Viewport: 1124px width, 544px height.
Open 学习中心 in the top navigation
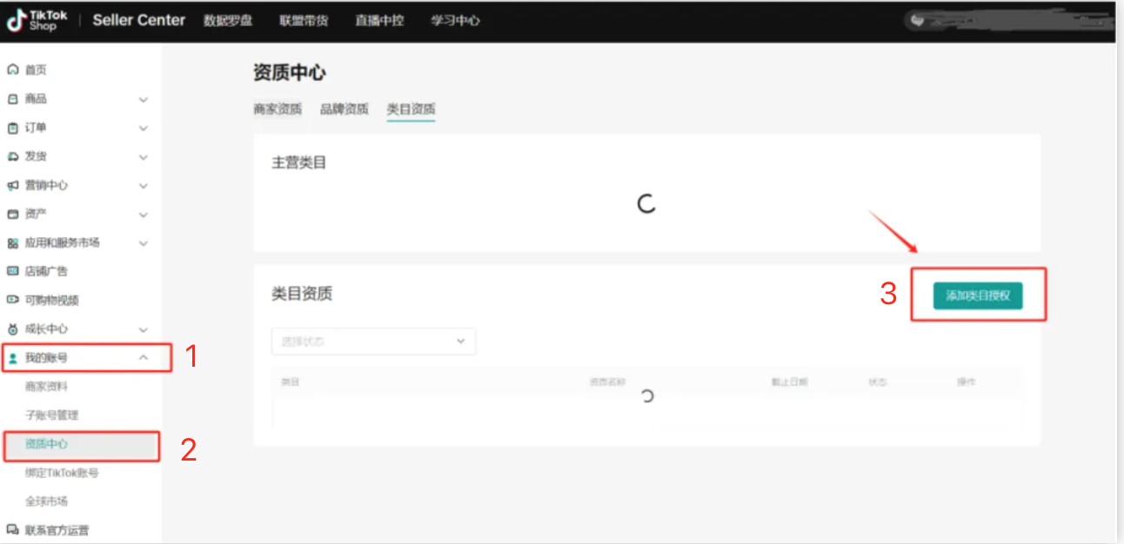(455, 21)
